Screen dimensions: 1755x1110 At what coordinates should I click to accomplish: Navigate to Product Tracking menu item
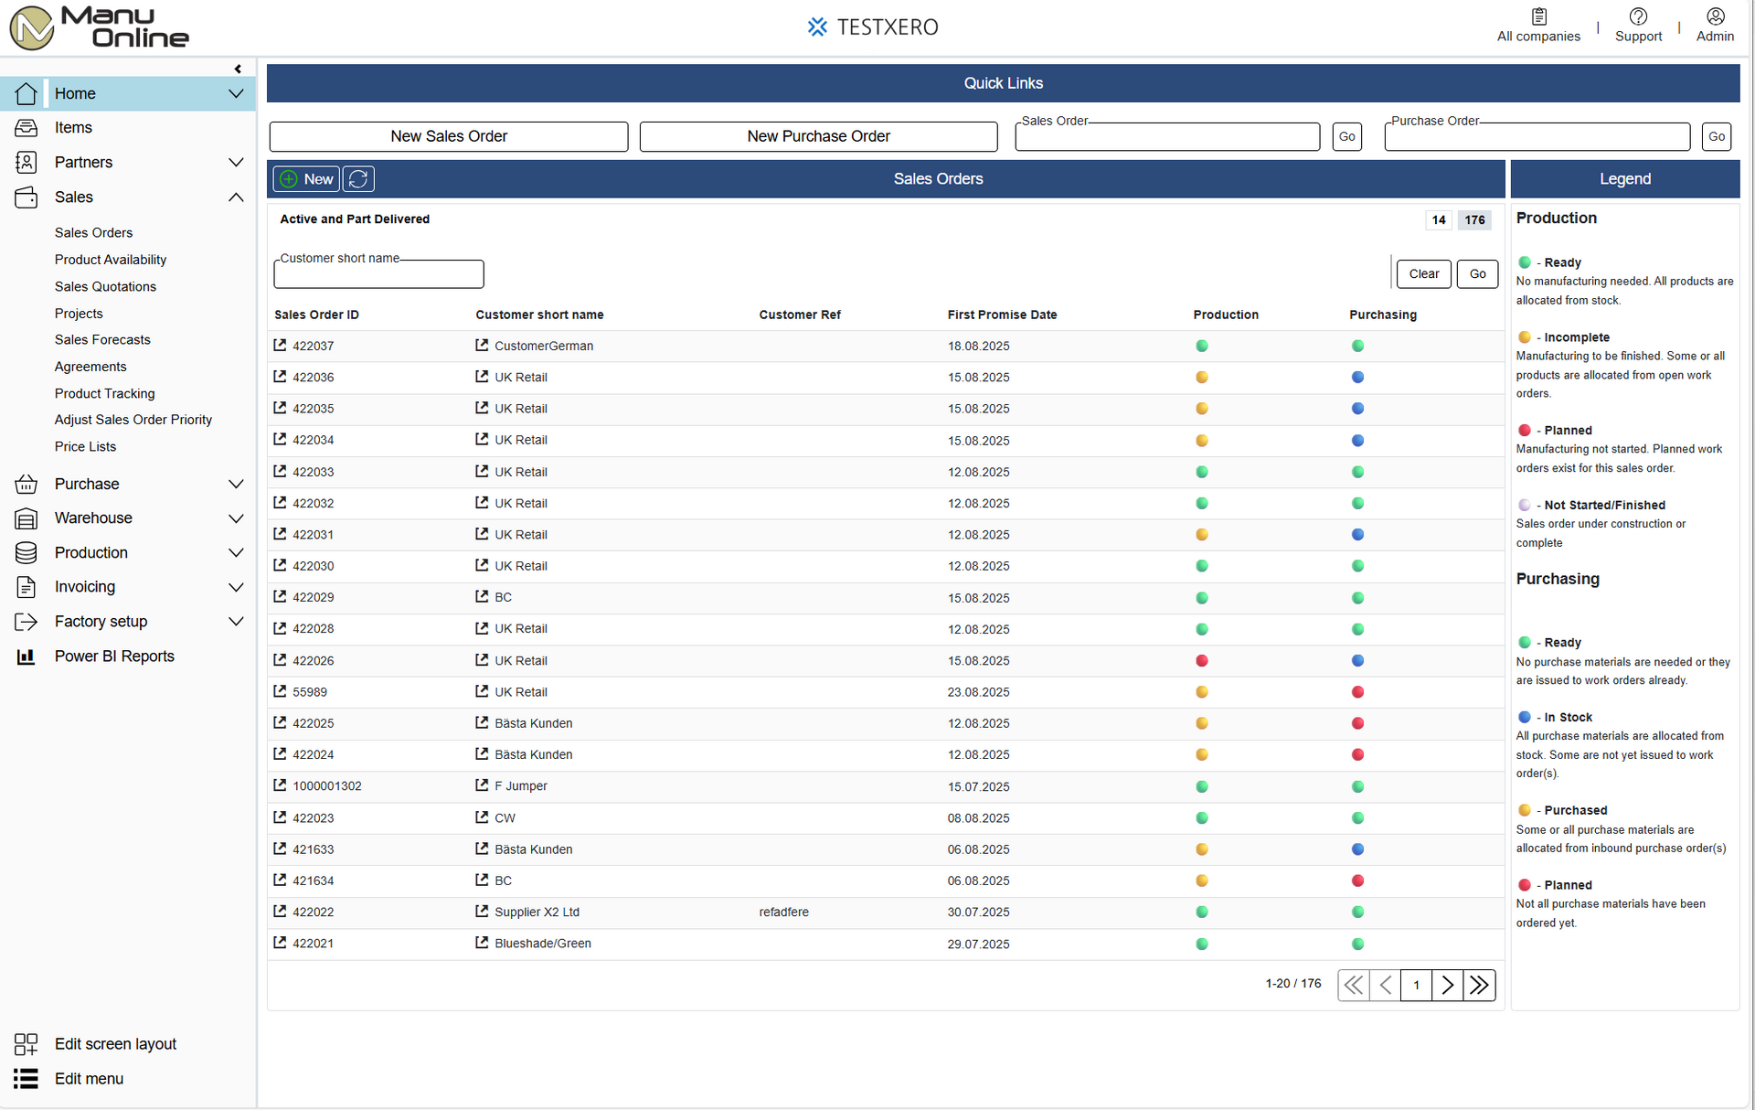coord(104,393)
